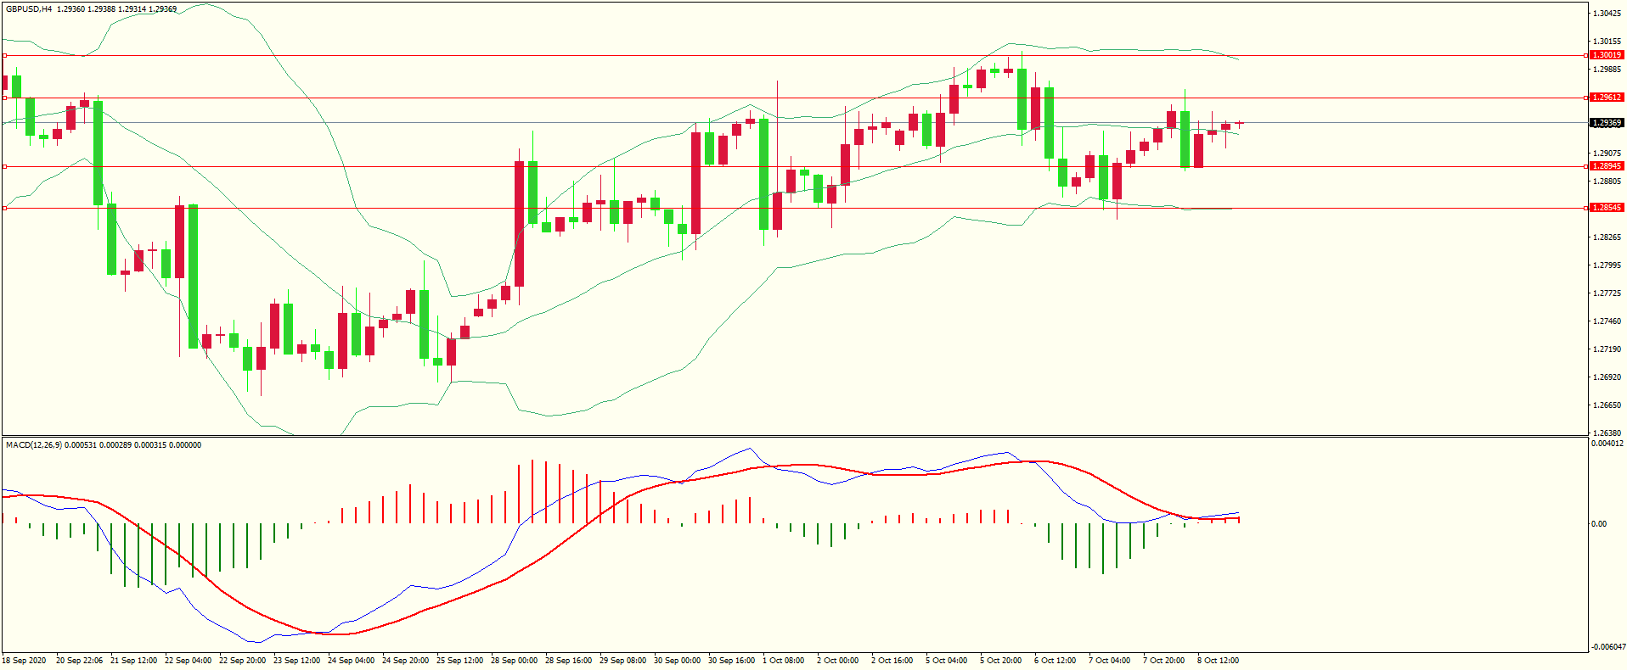Click the 24 Sep 04:00 time label
1627x670 pixels.
pos(352,661)
